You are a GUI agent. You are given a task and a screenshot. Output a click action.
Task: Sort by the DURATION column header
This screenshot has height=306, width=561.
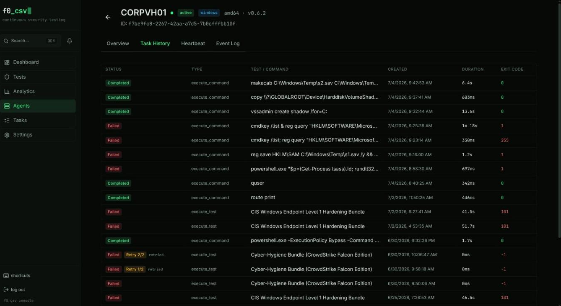473,69
